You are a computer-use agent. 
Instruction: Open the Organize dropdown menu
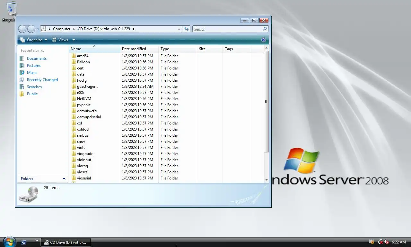coord(33,40)
